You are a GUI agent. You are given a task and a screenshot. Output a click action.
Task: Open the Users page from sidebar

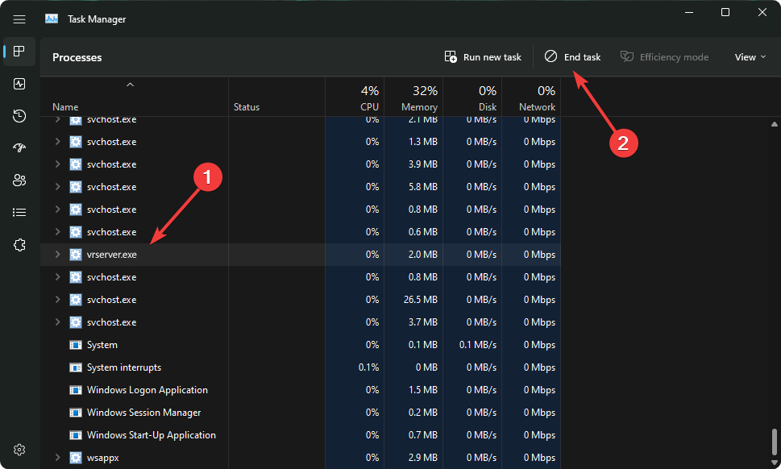(19, 181)
